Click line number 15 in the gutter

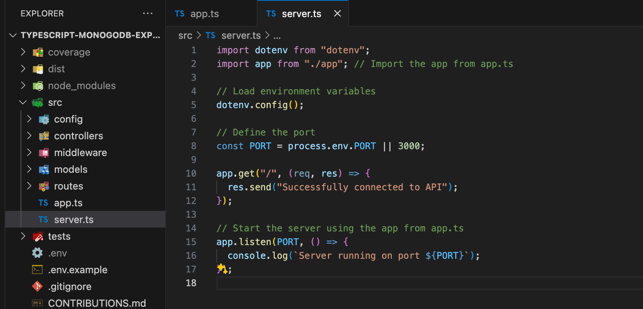point(191,242)
